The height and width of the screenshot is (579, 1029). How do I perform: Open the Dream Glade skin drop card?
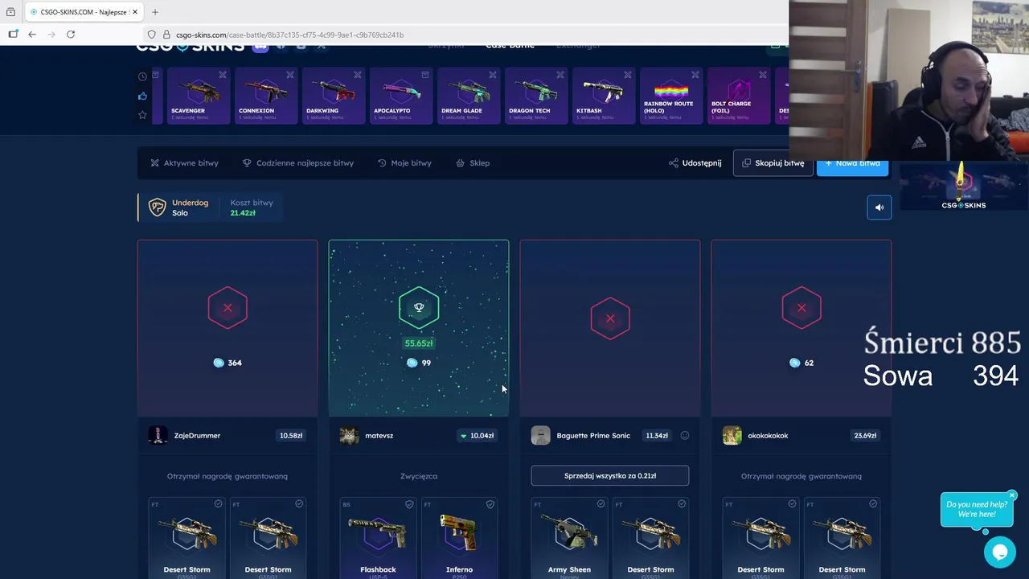pos(468,96)
